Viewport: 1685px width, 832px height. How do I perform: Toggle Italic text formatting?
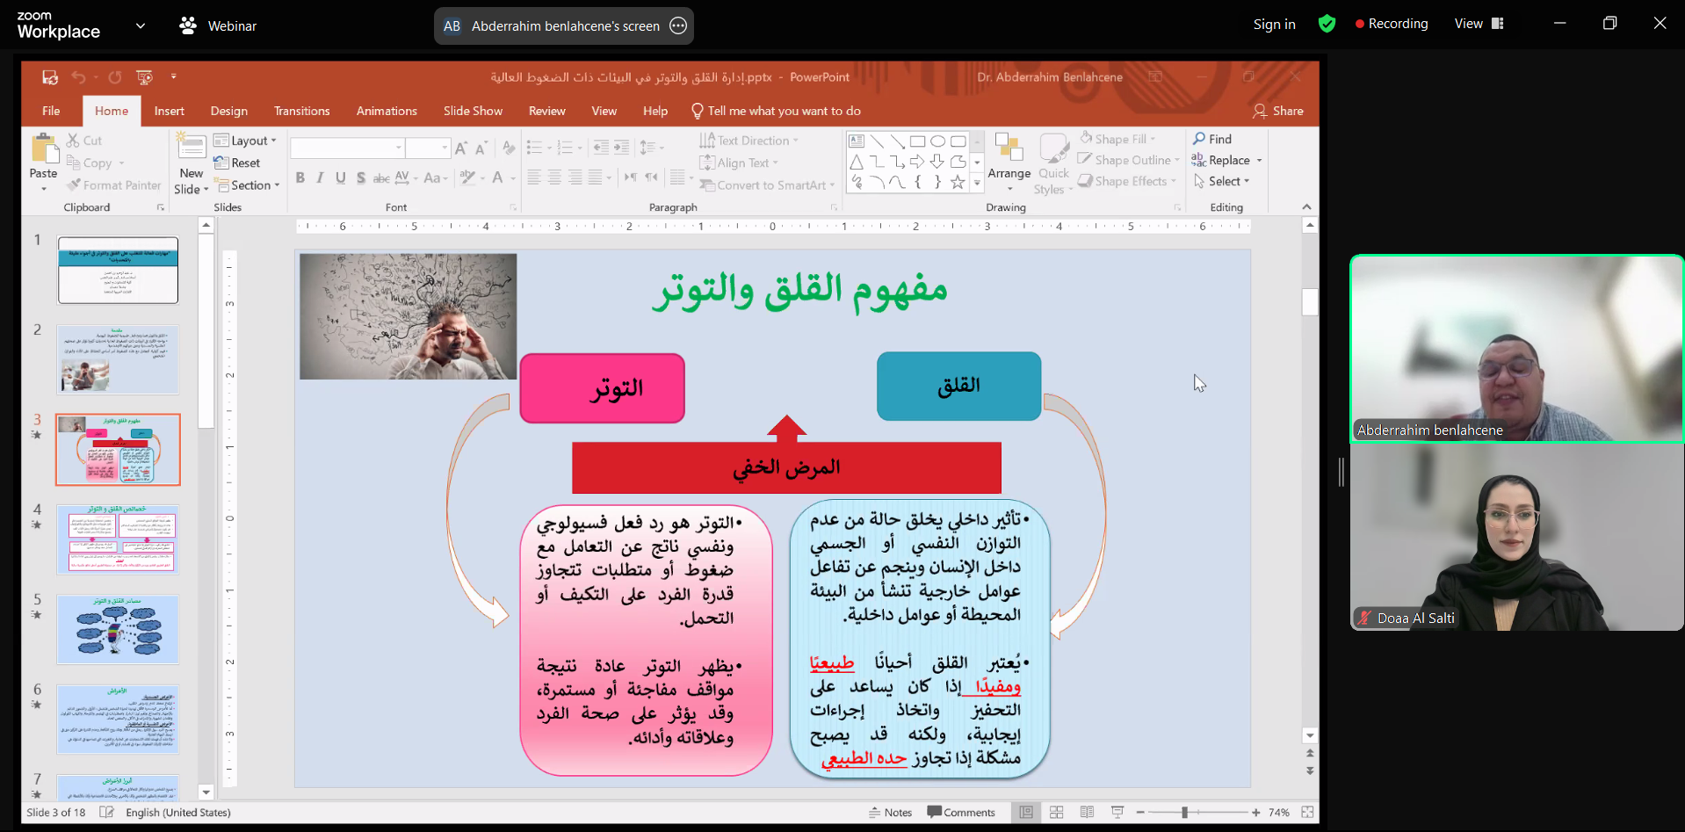(x=320, y=178)
